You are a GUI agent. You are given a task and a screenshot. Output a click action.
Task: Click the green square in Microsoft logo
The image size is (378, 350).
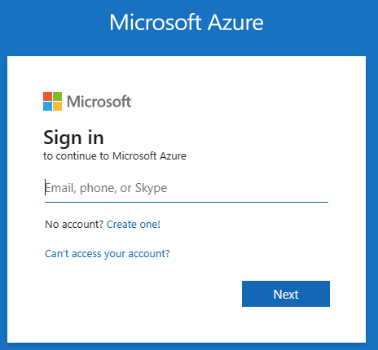pos(57,96)
